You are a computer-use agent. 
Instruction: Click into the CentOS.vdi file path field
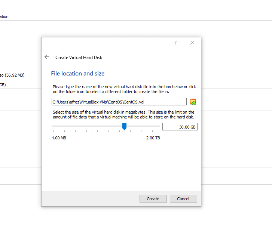[x=119, y=102]
